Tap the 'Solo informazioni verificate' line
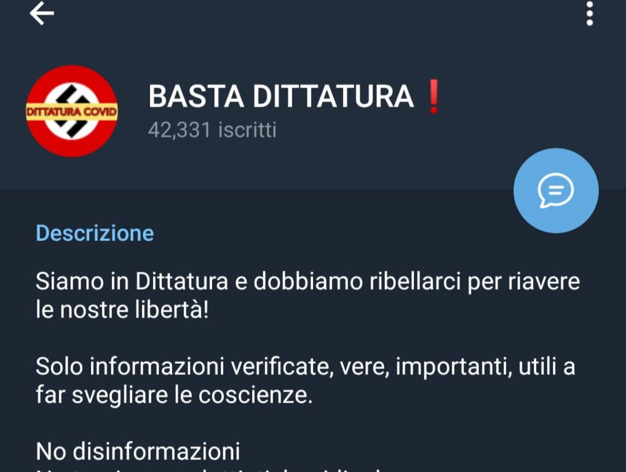626x472 pixels. (306, 367)
